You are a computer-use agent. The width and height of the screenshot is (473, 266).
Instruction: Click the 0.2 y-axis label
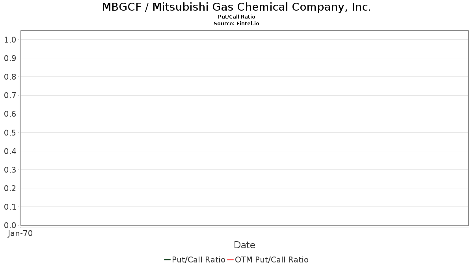tap(10, 188)
